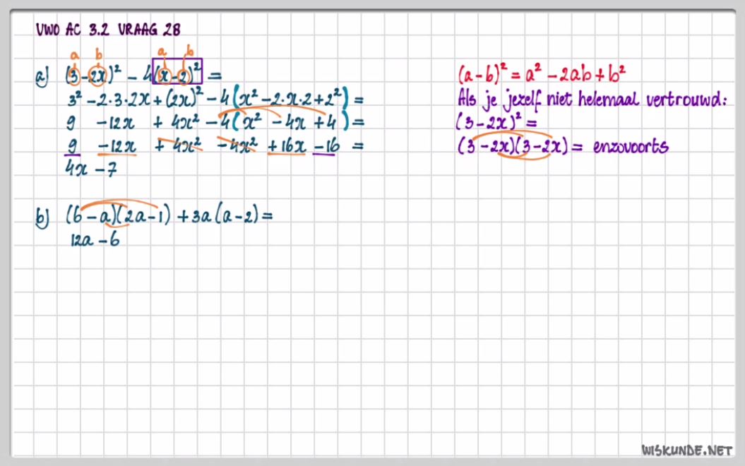The width and height of the screenshot is (745, 466).
Task: Click the underlined '-16' term
Action: (324, 146)
